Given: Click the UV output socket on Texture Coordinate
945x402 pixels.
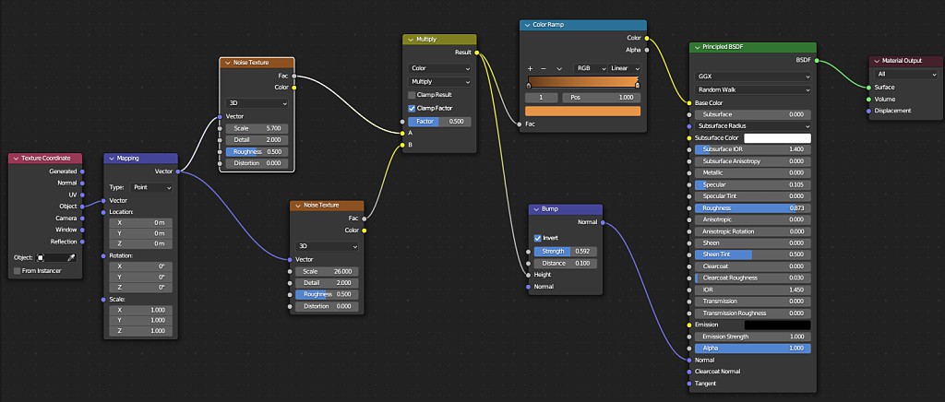Looking at the screenshot, I should point(82,195).
